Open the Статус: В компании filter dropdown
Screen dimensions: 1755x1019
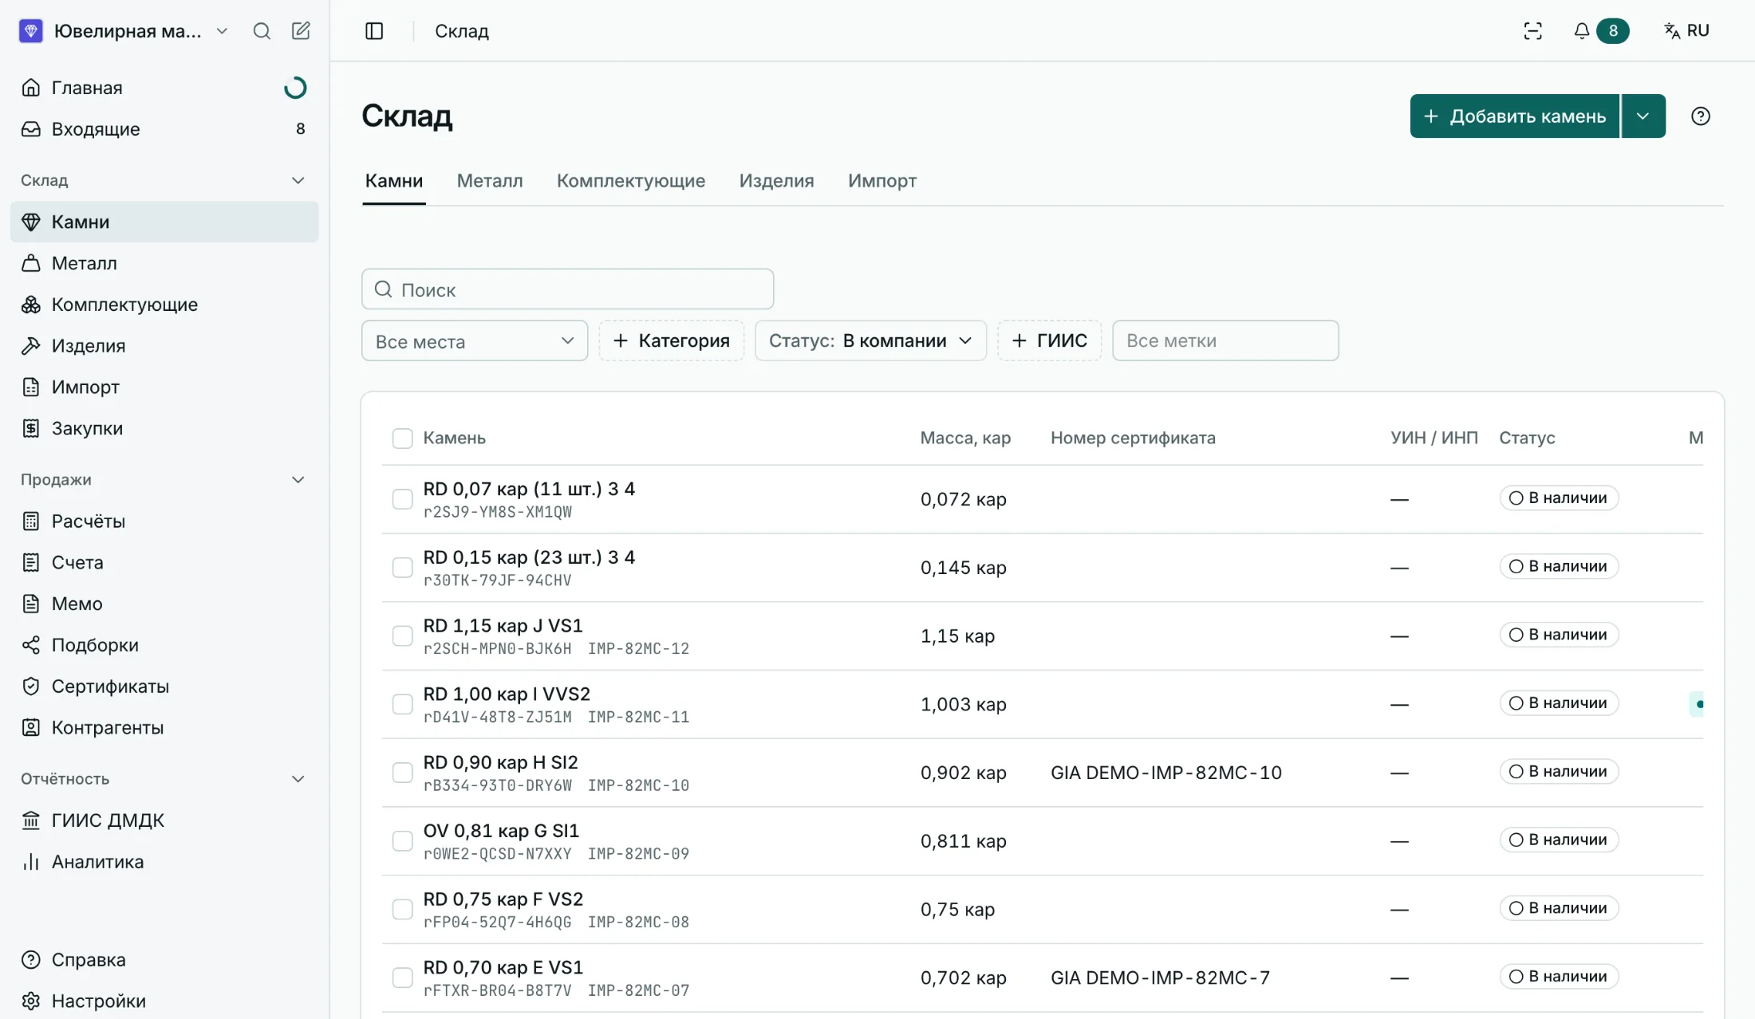pyautogui.click(x=870, y=341)
